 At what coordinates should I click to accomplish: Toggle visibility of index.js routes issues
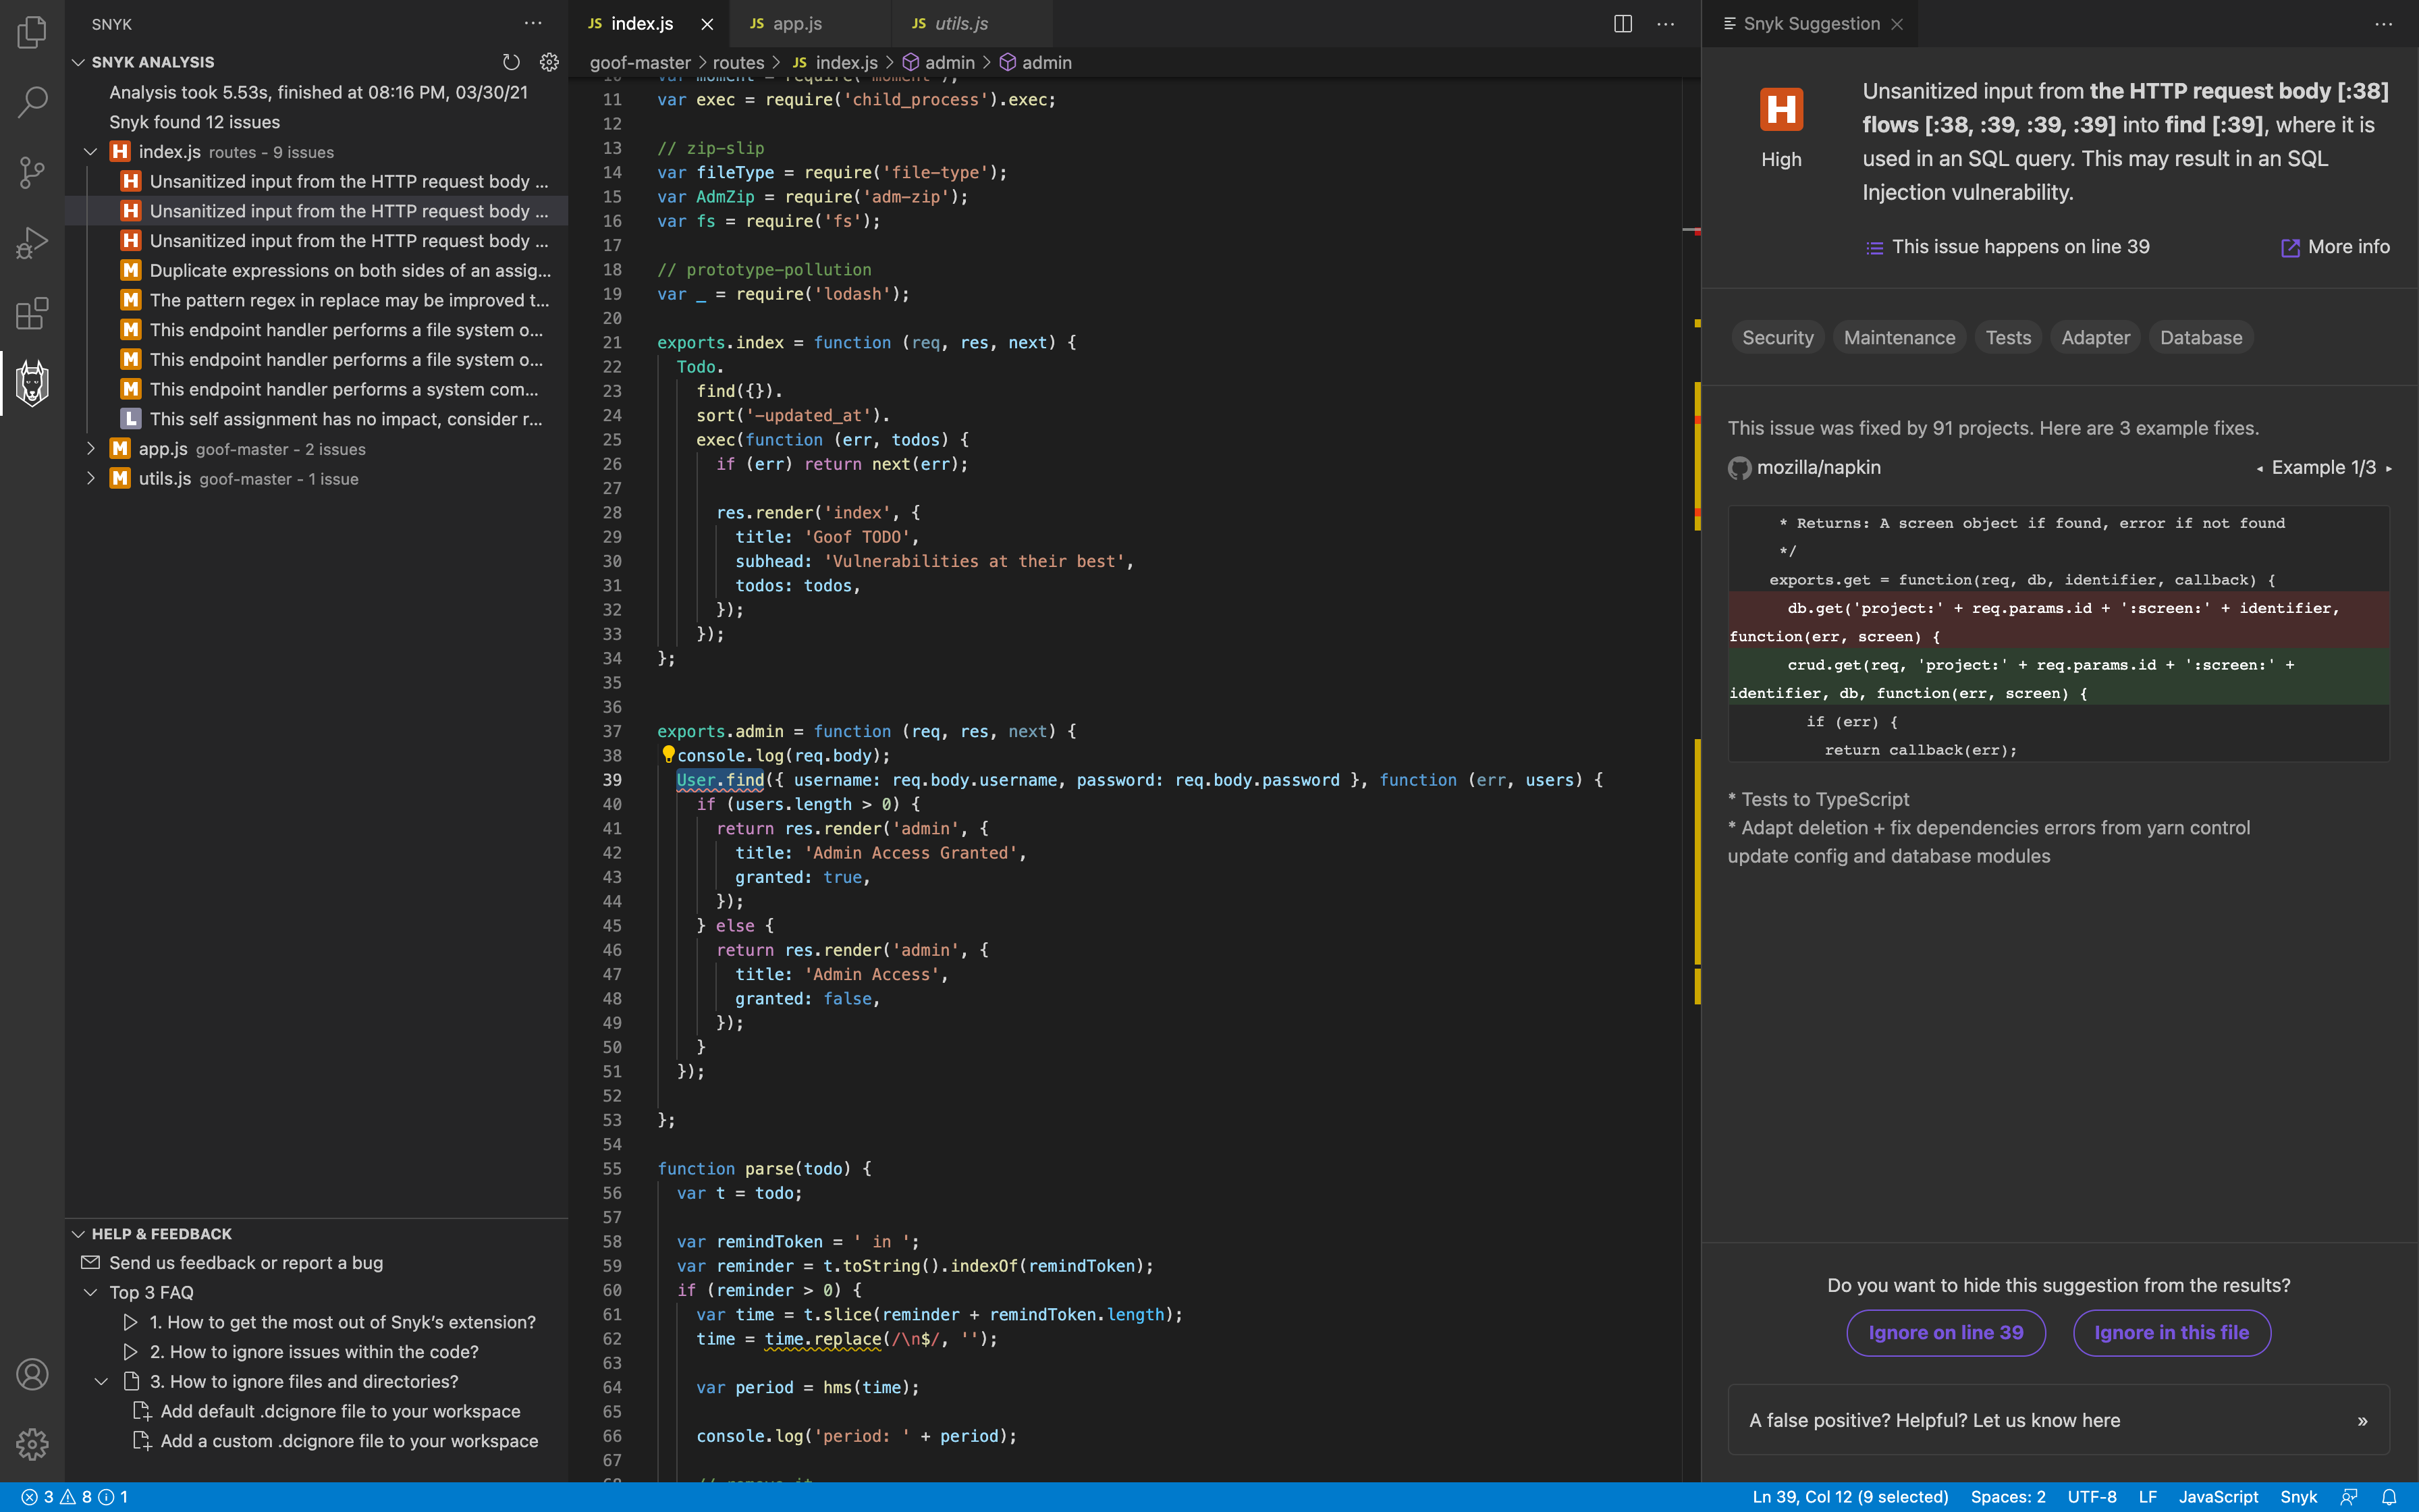[x=90, y=152]
